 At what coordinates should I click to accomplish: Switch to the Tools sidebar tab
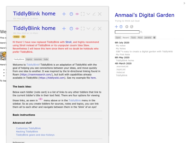(x=133, y=37)
